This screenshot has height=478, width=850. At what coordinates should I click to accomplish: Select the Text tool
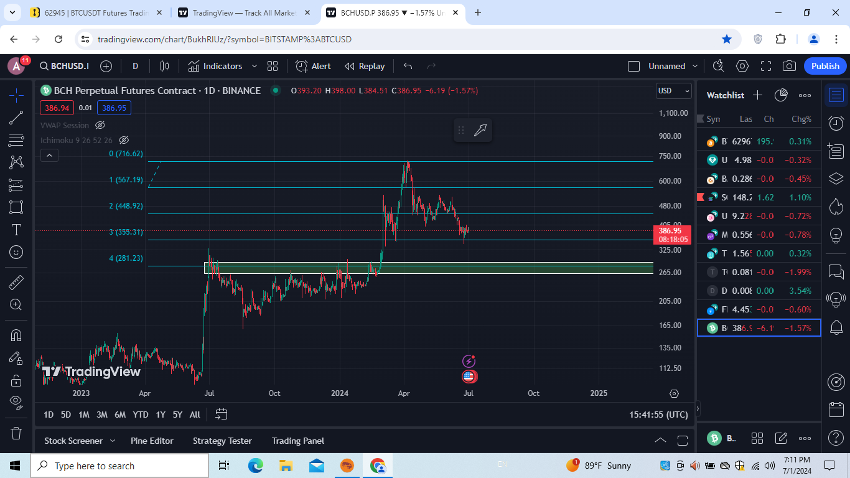tap(16, 230)
